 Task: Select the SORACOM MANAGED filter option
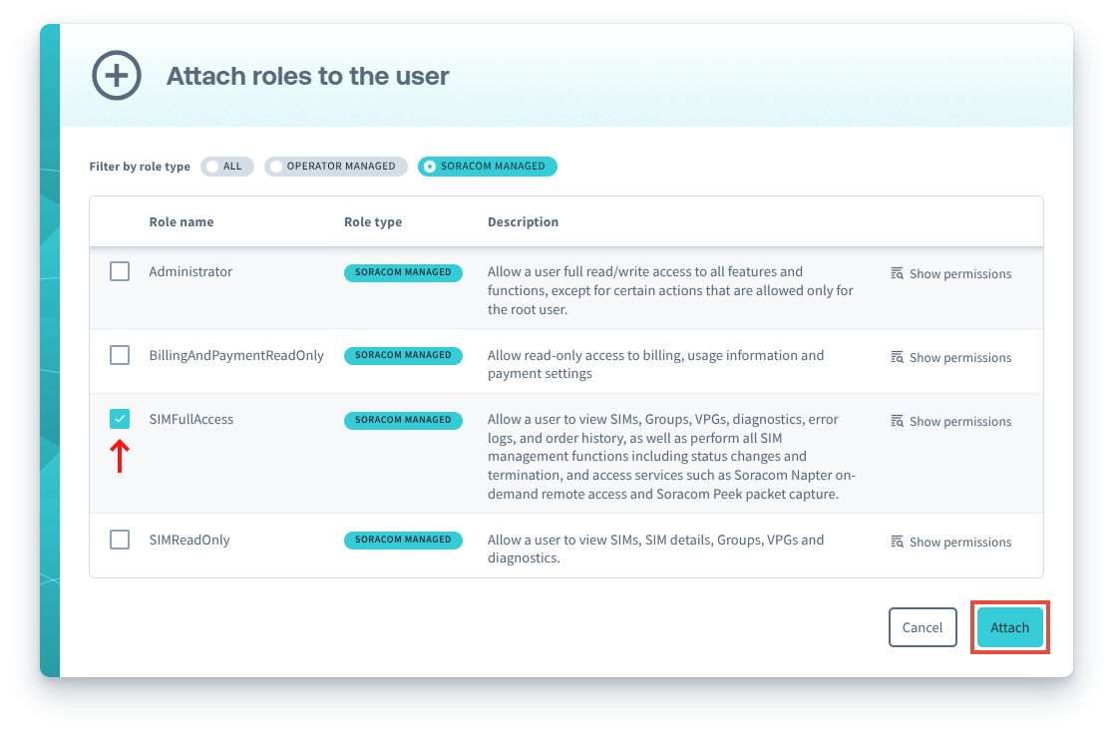click(x=487, y=167)
